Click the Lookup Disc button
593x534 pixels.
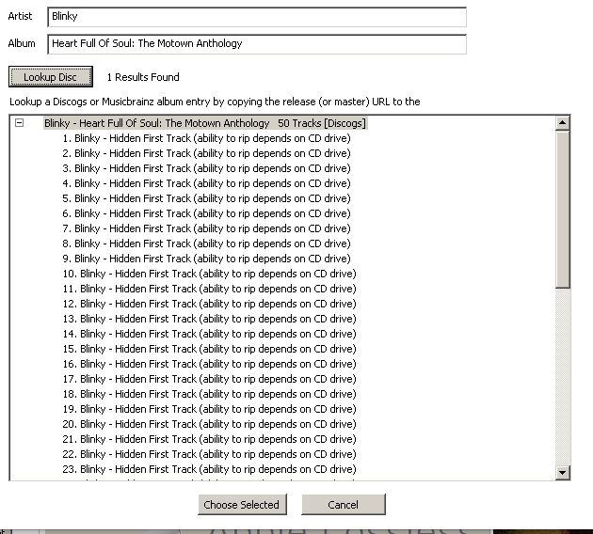coord(50,77)
